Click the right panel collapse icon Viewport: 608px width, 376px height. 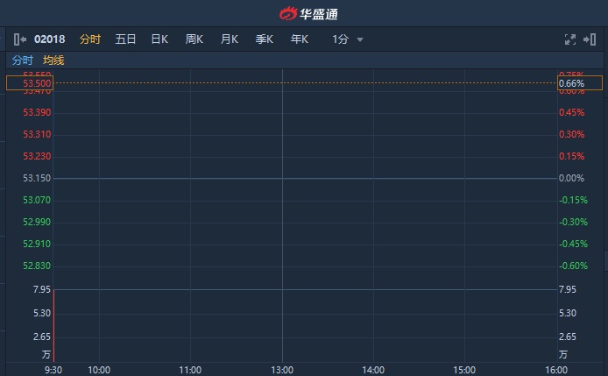pos(590,39)
